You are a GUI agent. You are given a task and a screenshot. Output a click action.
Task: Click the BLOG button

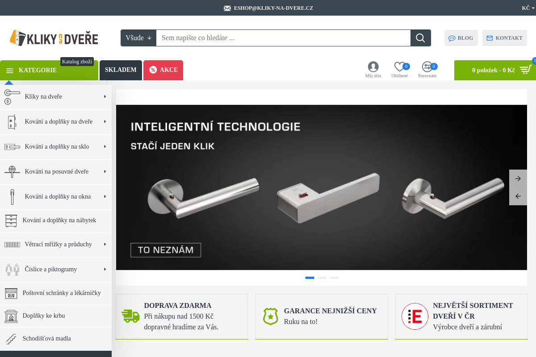click(461, 38)
